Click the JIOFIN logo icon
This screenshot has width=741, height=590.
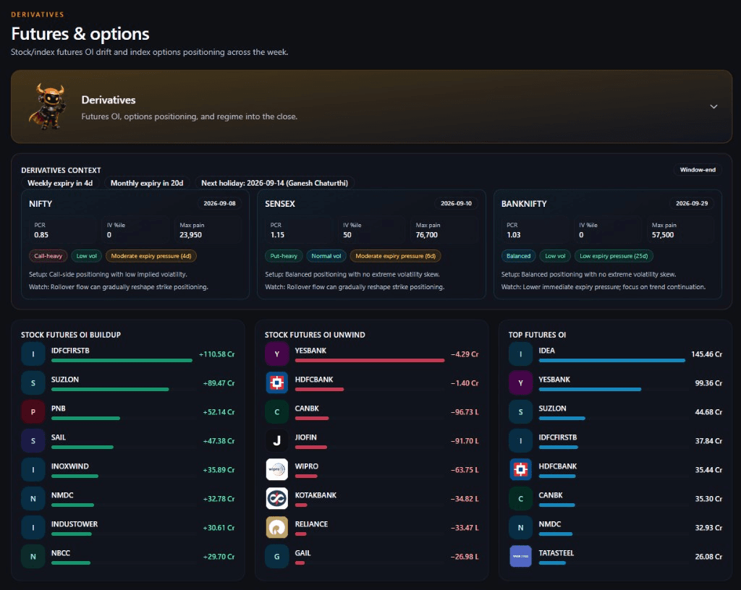pos(277,441)
